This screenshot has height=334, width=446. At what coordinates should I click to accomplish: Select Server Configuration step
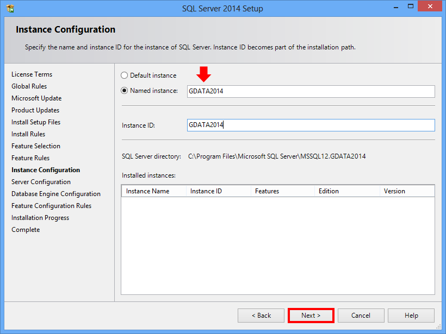click(x=41, y=182)
